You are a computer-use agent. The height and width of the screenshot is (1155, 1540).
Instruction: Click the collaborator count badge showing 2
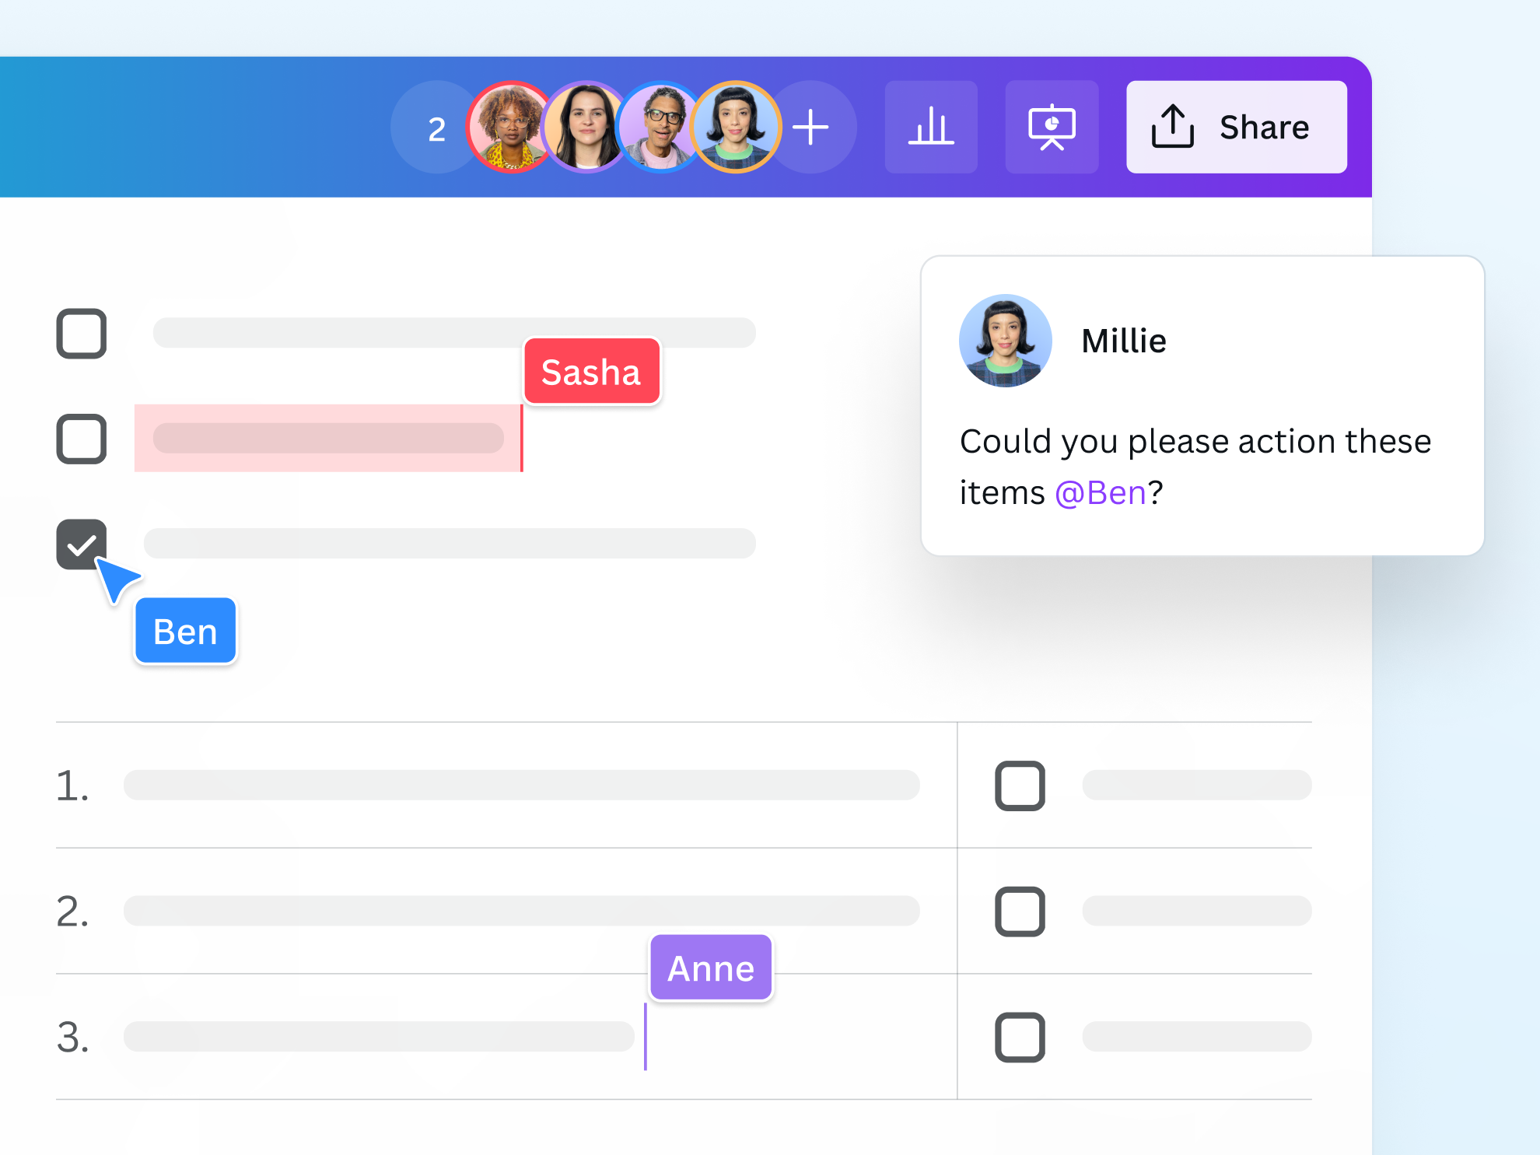coord(436,127)
